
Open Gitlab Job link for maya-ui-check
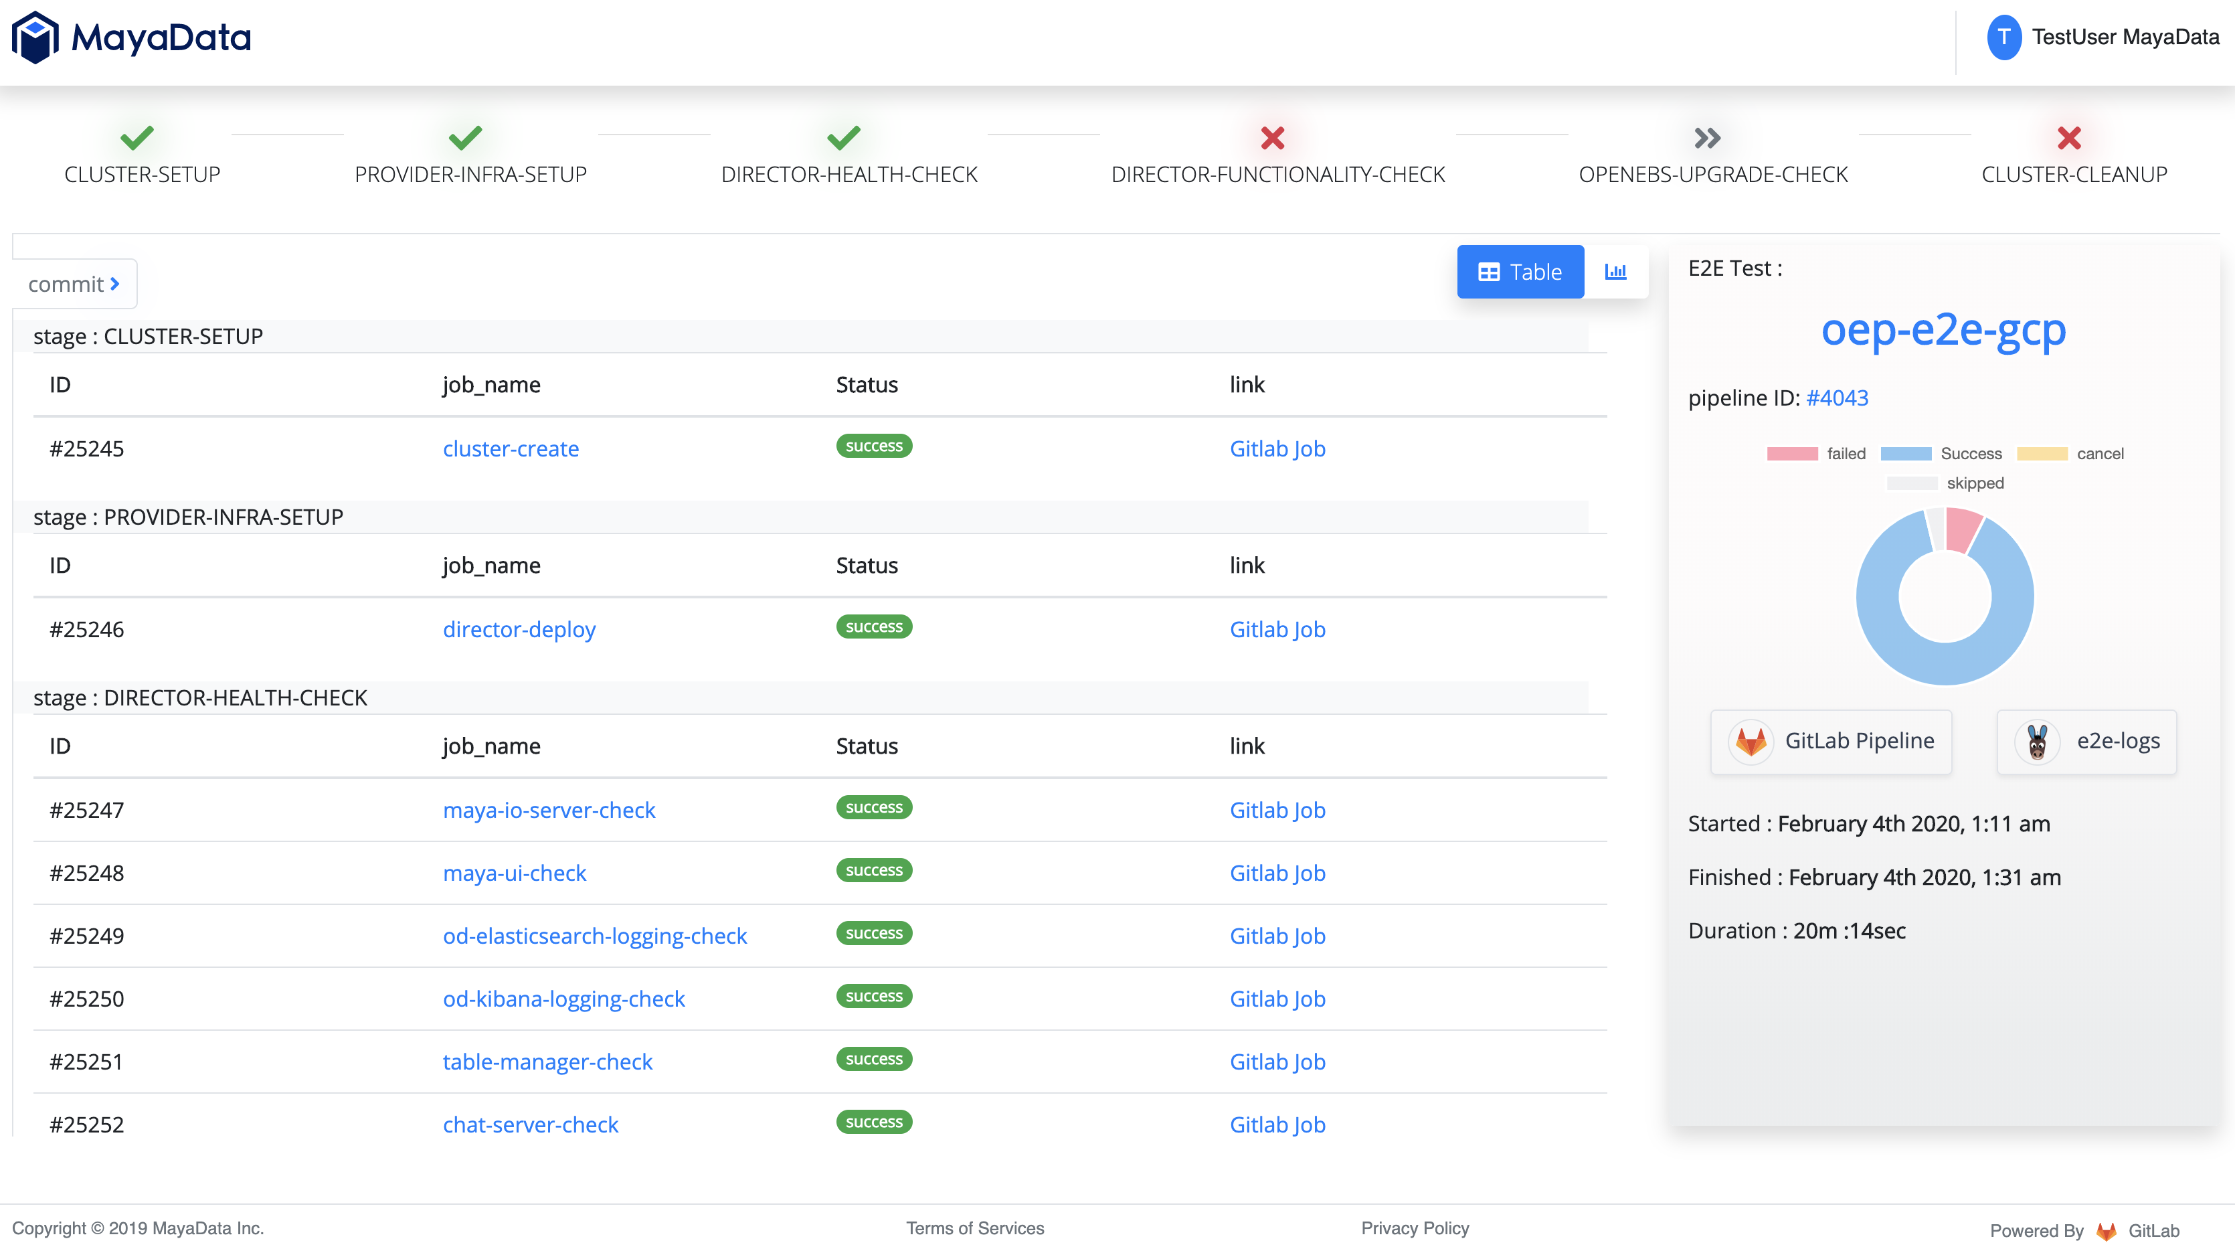click(x=1277, y=873)
